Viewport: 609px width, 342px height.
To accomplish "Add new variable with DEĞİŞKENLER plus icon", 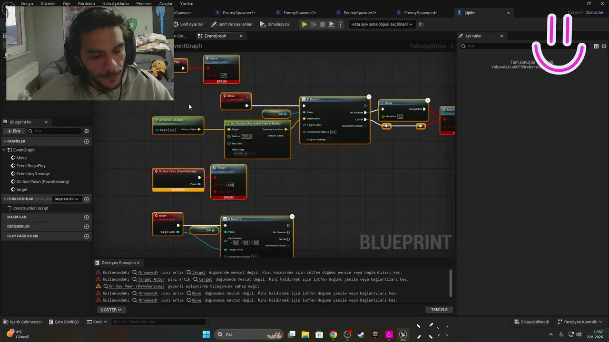I will [87, 227].
